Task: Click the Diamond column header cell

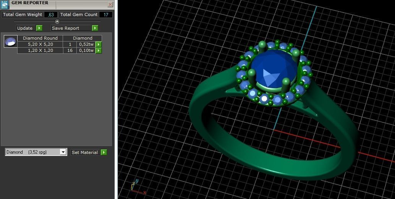Action: pos(83,38)
